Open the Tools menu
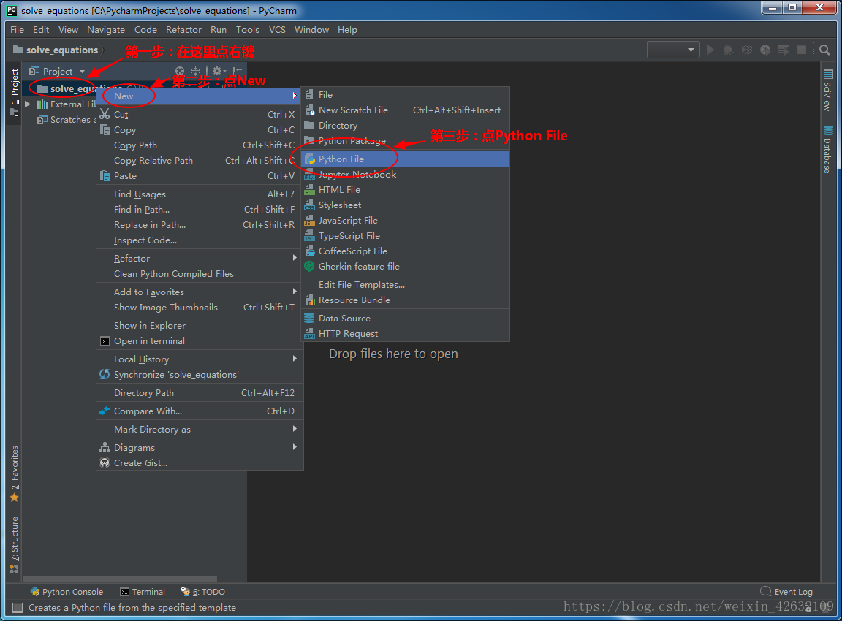Viewport: 842px width, 621px height. pyautogui.click(x=248, y=29)
